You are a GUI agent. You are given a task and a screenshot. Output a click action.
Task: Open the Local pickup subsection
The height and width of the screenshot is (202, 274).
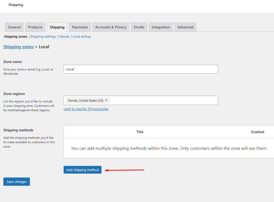tap(82, 36)
